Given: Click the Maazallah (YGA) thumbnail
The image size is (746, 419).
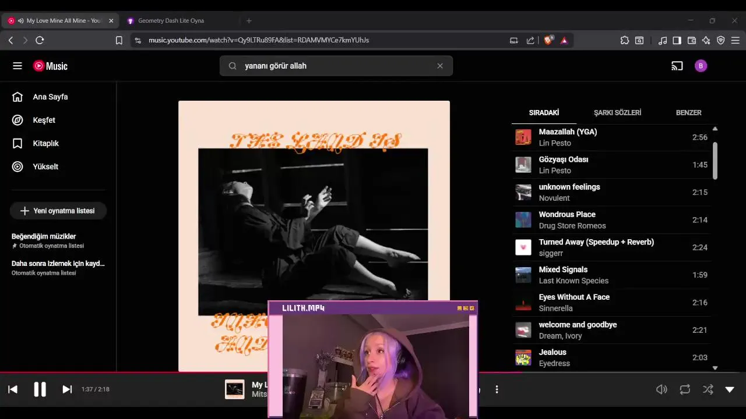Looking at the screenshot, I should (523, 137).
